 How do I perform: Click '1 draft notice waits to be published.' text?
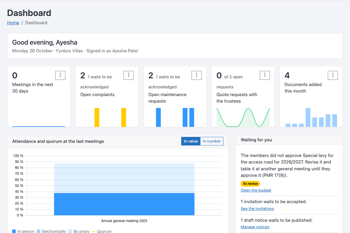click(277, 220)
